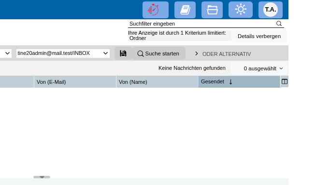The image size is (330, 185).
Task: Expand ODER ALTERNATIV filter section
Action: 223,54
